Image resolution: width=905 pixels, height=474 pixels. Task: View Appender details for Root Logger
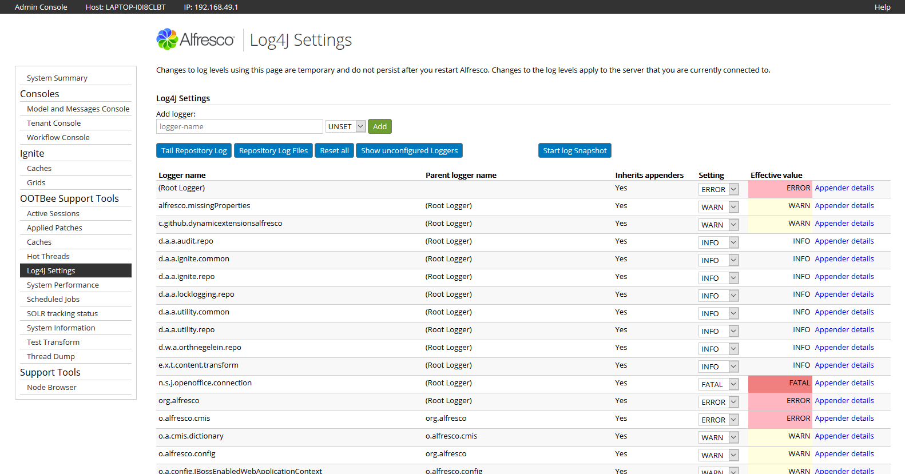pos(844,188)
